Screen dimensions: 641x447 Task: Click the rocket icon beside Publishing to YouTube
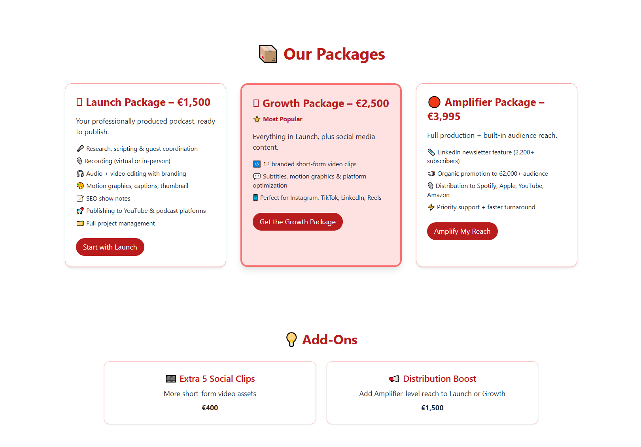tap(80, 211)
